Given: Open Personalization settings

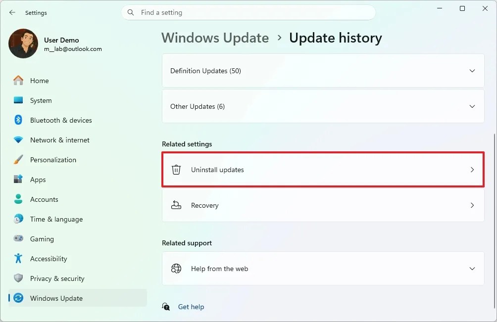Looking at the screenshot, I should (53, 160).
